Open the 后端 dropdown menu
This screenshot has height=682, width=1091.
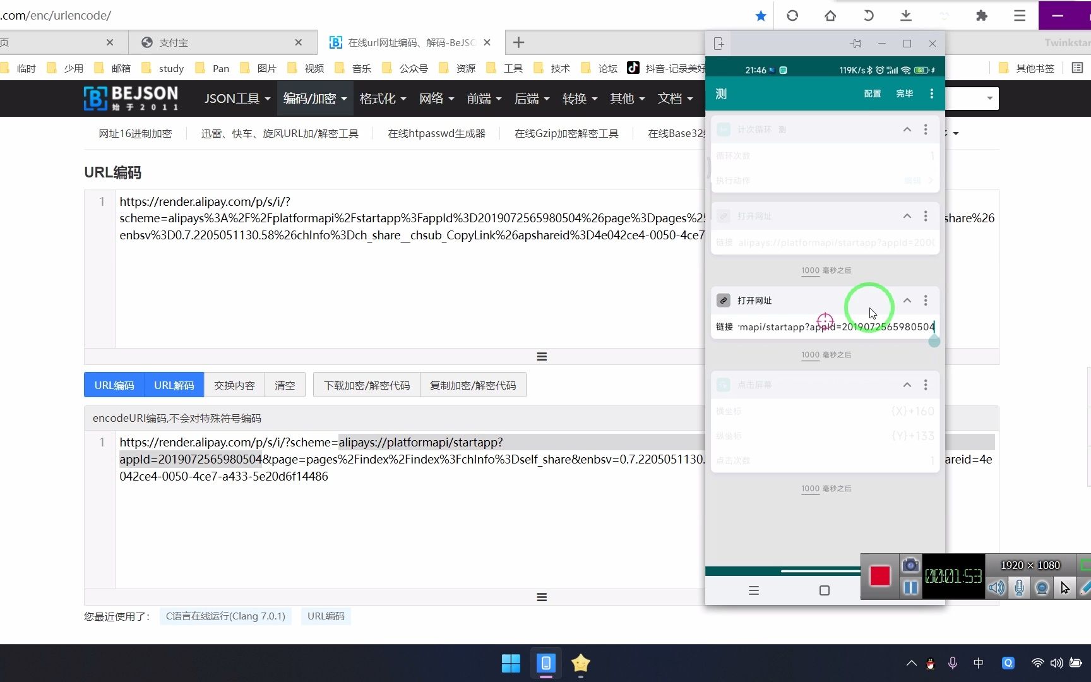coord(532,99)
